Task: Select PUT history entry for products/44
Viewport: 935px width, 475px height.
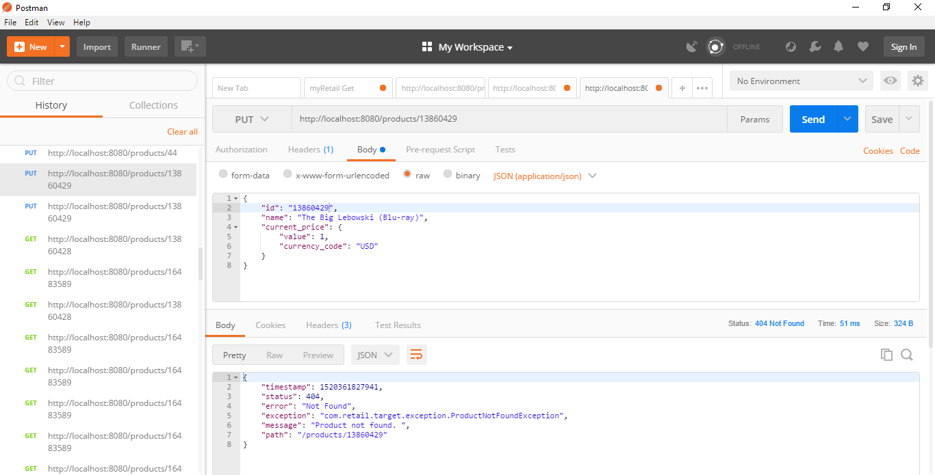Action: [98, 153]
